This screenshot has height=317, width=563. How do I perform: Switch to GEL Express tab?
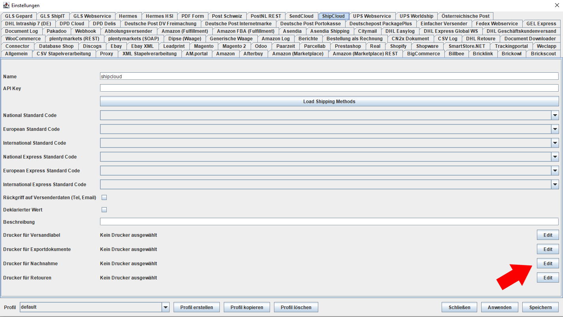click(x=541, y=24)
